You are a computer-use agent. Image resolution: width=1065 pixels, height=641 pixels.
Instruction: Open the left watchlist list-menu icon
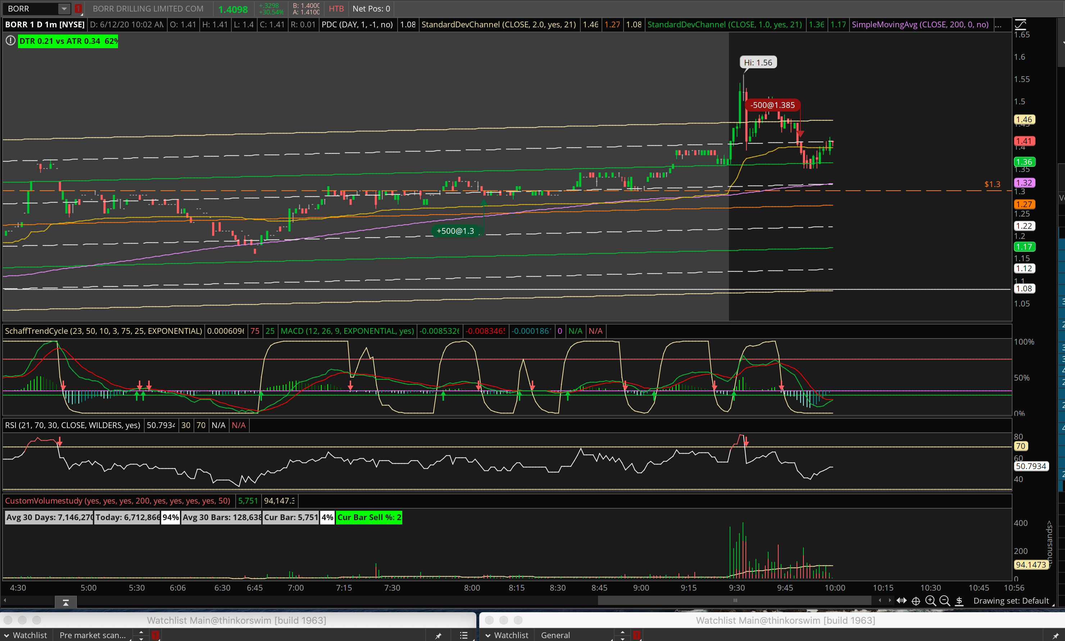tap(463, 635)
